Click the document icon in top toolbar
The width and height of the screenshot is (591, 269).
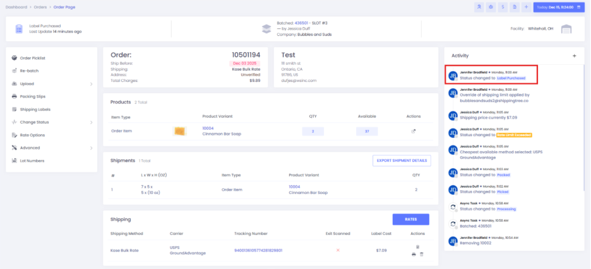click(515, 7)
